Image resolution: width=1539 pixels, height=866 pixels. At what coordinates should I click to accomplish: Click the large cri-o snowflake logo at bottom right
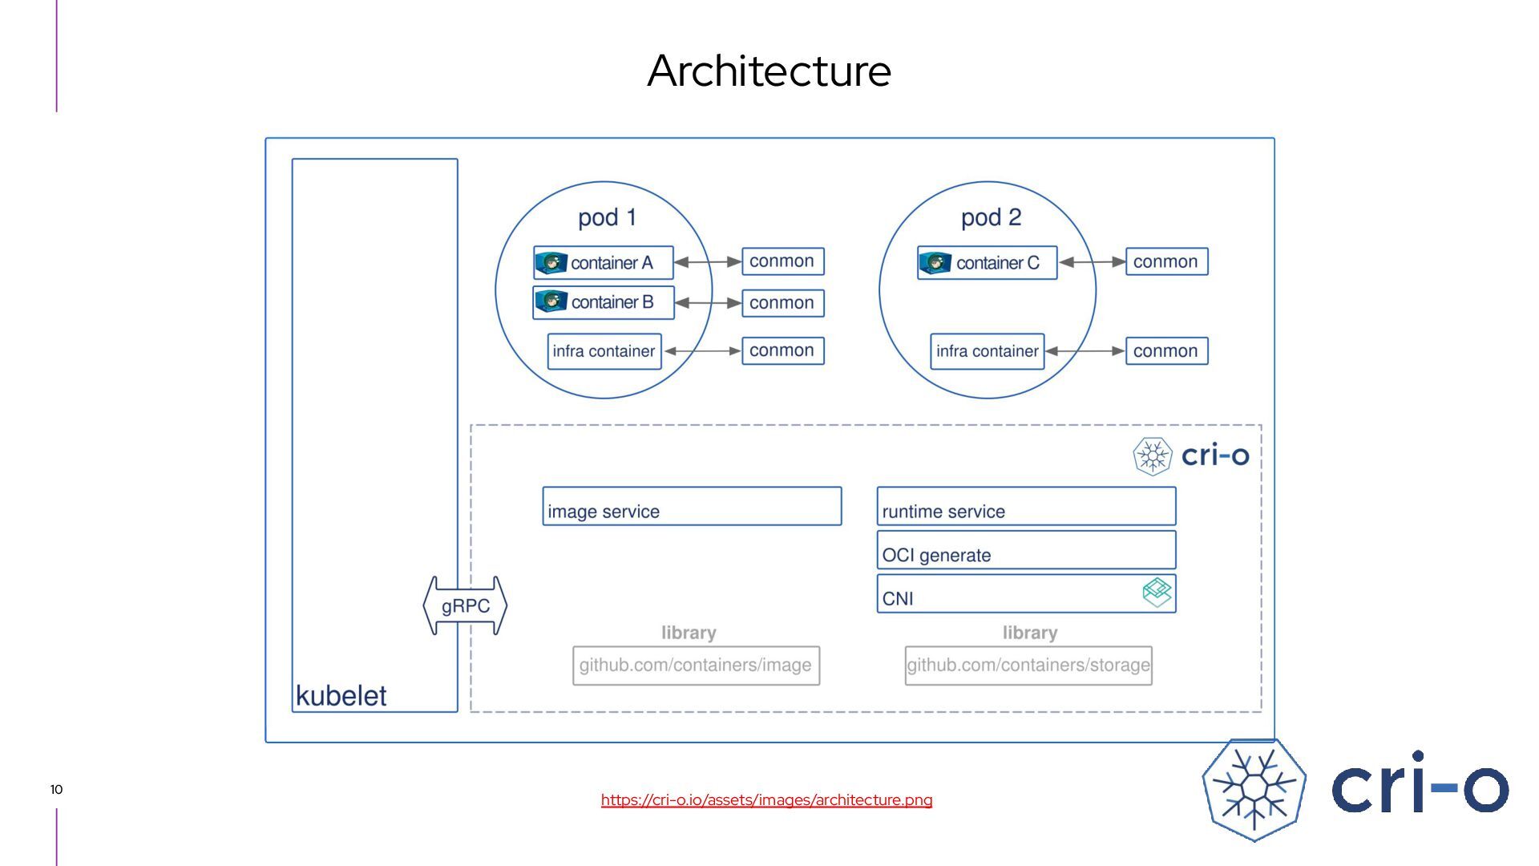[1254, 790]
